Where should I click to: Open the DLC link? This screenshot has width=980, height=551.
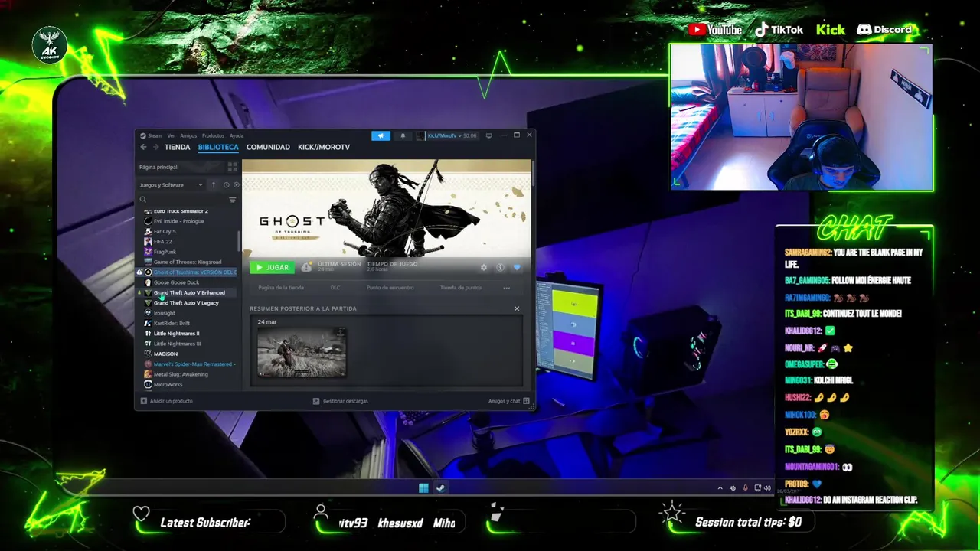335,288
